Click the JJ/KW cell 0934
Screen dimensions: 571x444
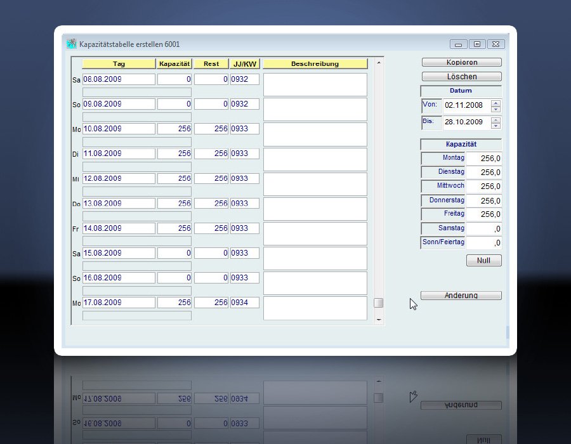[x=245, y=302]
